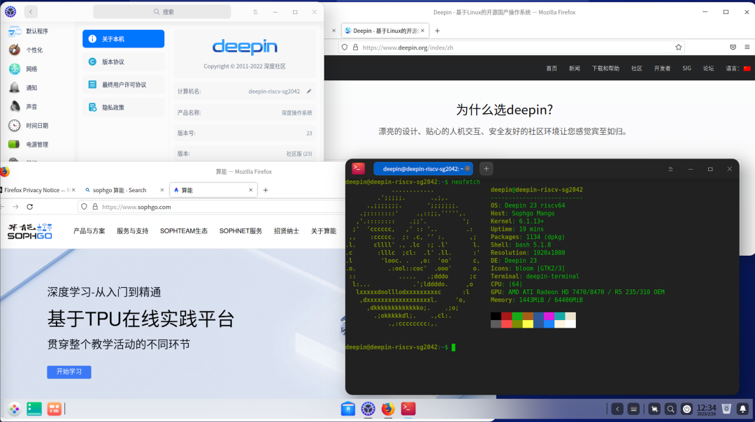Image resolution: width=755 pixels, height=422 pixels.
Task: Click SIG in the deepin nav bar
Action: pyautogui.click(x=686, y=68)
